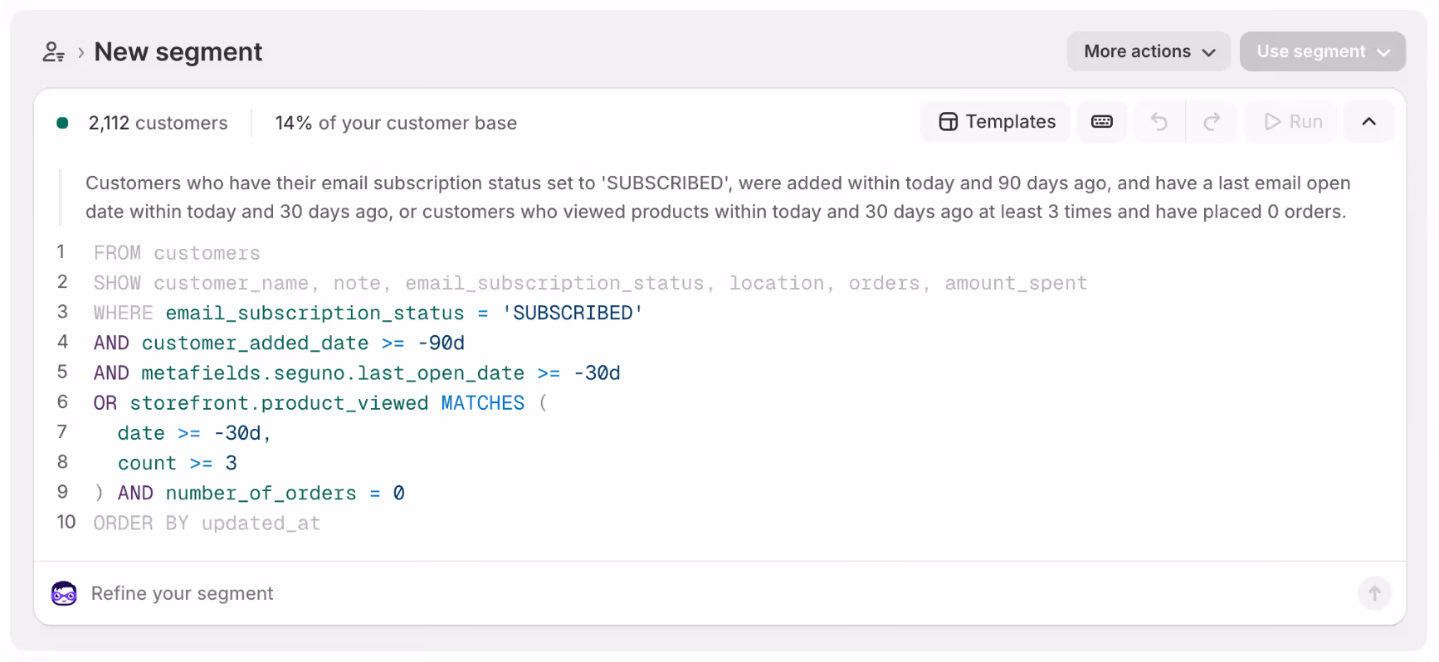Place cursor on 'SUBSCRIBED' value in line 3

coord(572,313)
